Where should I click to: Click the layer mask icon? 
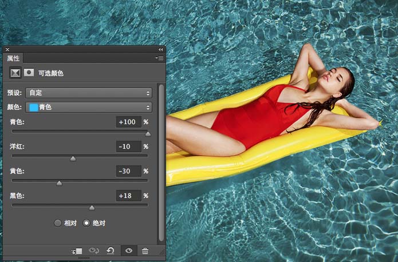point(28,73)
